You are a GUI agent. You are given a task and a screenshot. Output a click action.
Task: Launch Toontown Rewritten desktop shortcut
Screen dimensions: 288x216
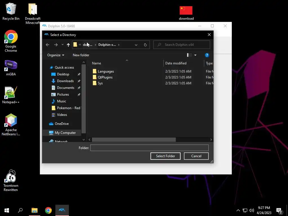point(11,181)
